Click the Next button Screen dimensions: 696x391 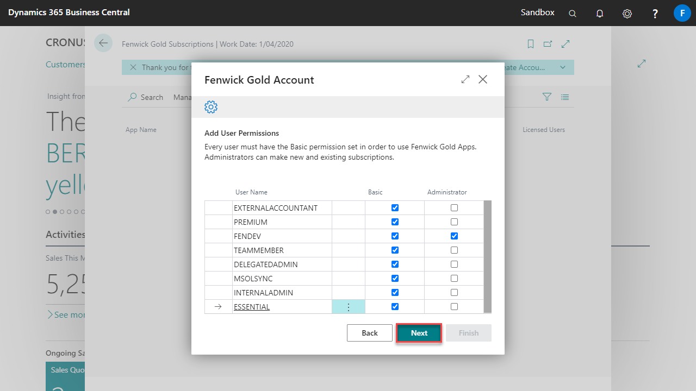pyautogui.click(x=419, y=333)
